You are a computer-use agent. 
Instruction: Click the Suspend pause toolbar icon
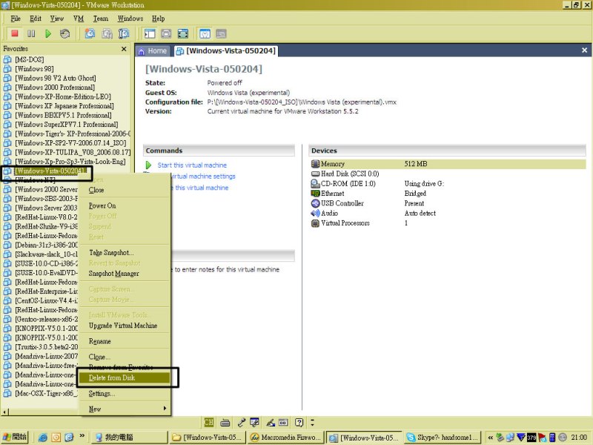point(31,33)
